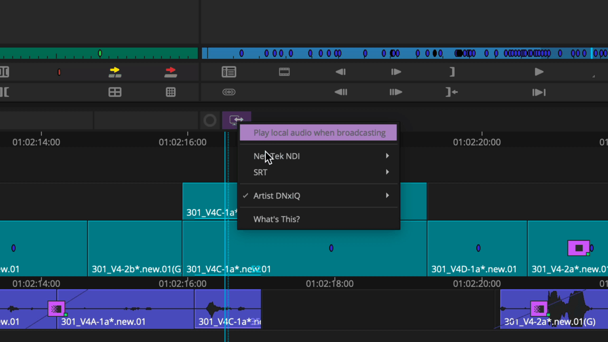Toggle the Artist DNxIQ checkmark option
The width and height of the screenshot is (608, 342).
click(x=245, y=196)
